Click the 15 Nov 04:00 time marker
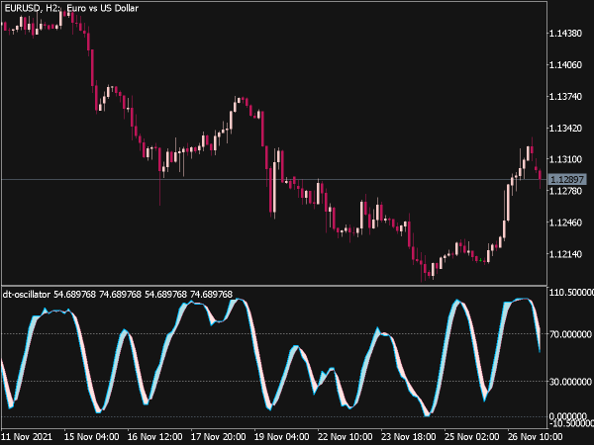The image size is (594, 445). tap(92, 437)
